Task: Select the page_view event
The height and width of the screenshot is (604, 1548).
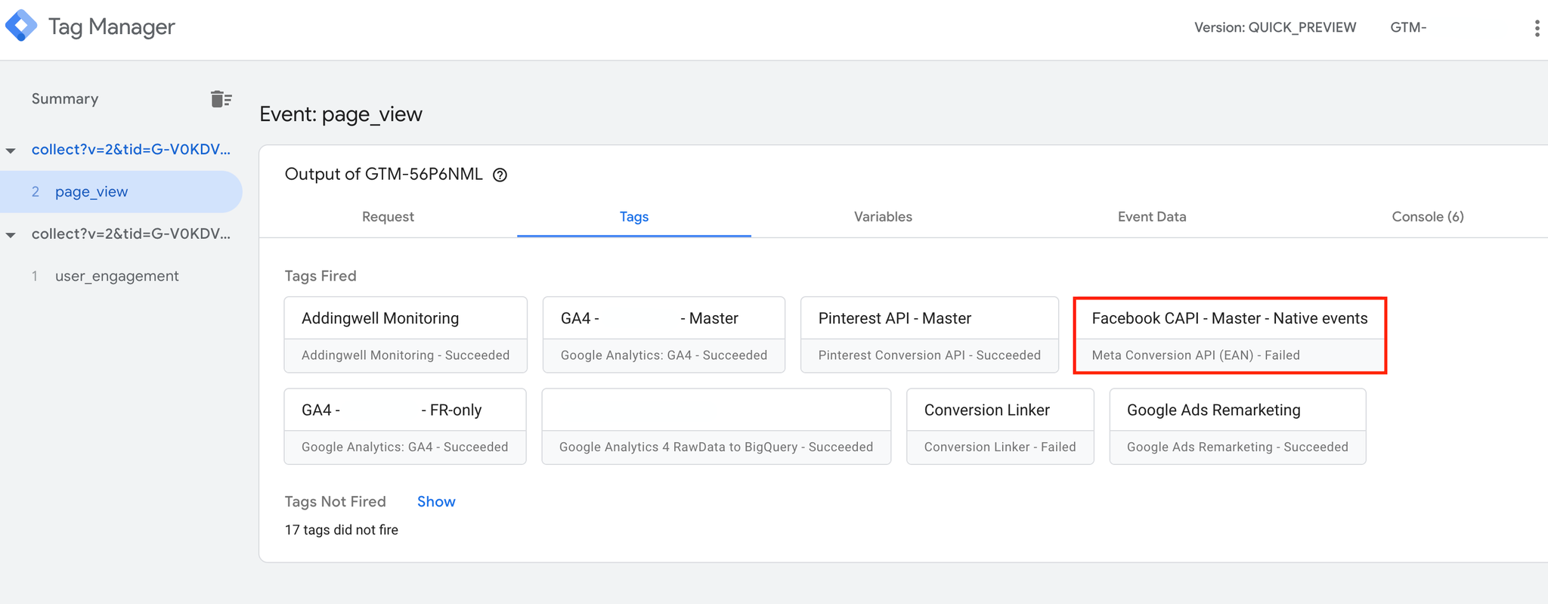Action: (121, 191)
